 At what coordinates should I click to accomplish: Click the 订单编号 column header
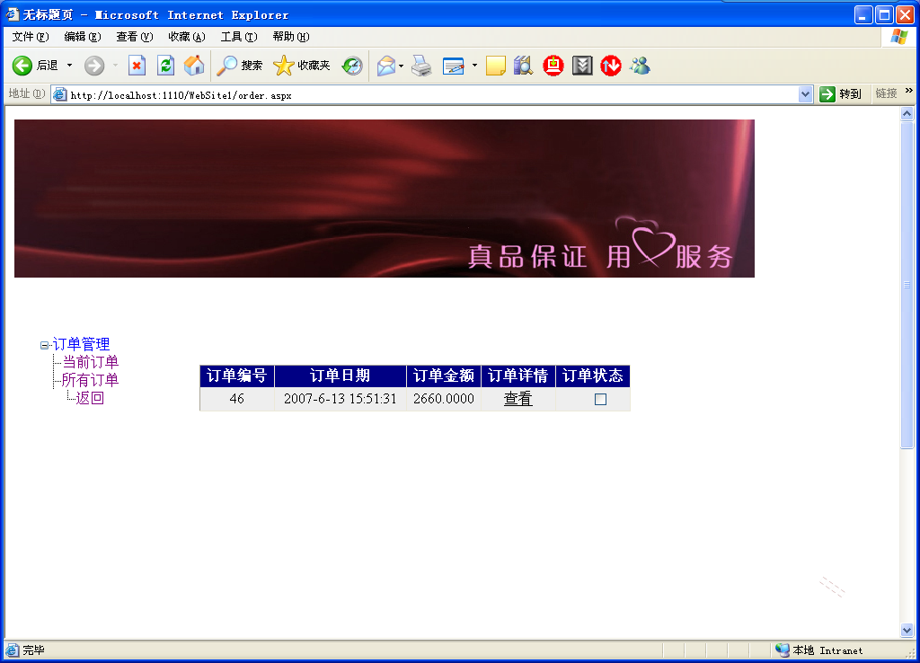[x=237, y=376]
